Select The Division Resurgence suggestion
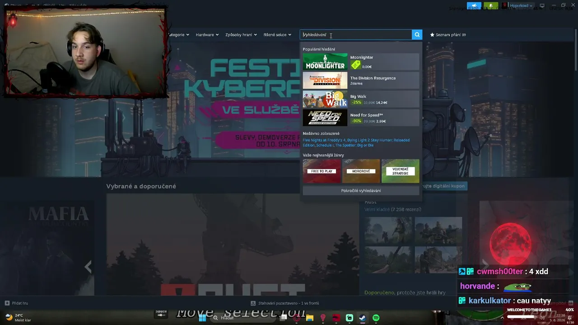The width and height of the screenshot is (578, 325). pos(361,80)
